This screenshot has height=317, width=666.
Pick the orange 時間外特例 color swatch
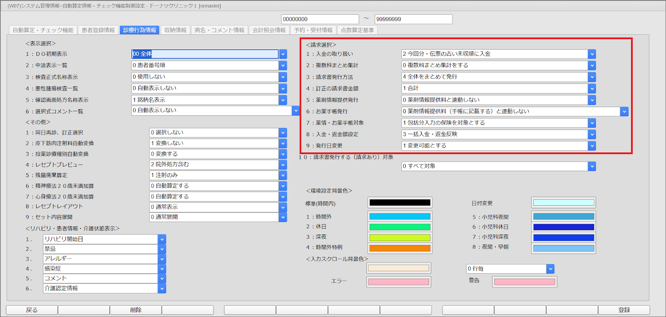coord(400,248)
